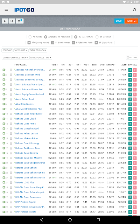140x224 pixels.
Task: Click the COMPARE button
Action: point(7,50)
